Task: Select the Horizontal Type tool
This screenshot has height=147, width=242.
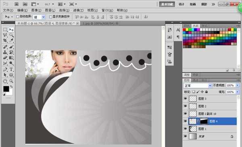Action: (11, 69)
